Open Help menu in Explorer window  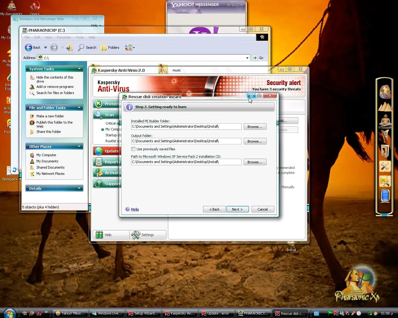tap(92, 37)
